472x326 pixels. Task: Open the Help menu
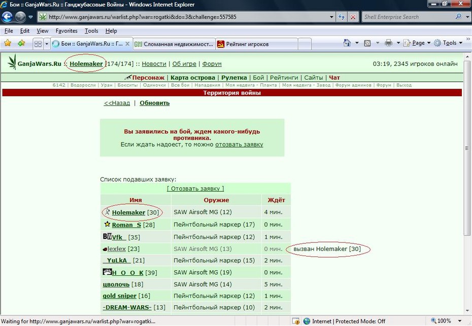[x=111, y=31]
